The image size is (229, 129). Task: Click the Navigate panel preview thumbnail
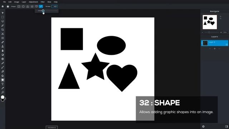(x=210, y=22)
